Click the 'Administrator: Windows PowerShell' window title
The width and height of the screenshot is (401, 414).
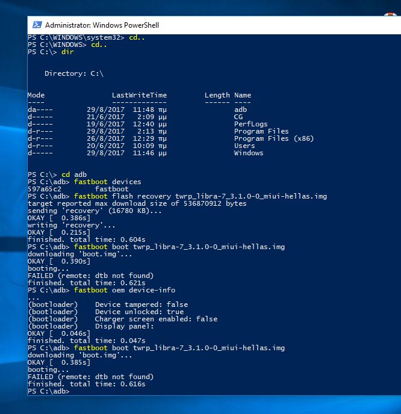[x=102, y=25]
